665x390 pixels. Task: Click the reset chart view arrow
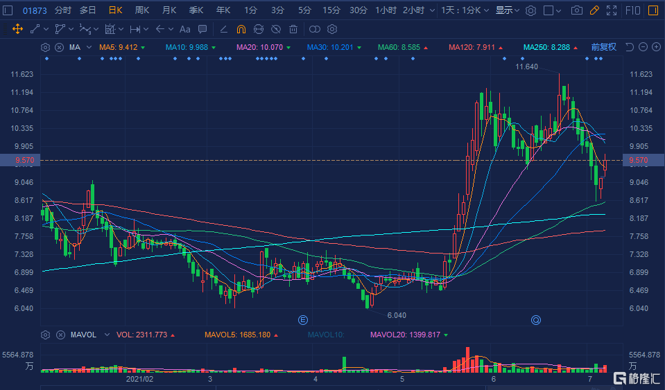[630, 47]
